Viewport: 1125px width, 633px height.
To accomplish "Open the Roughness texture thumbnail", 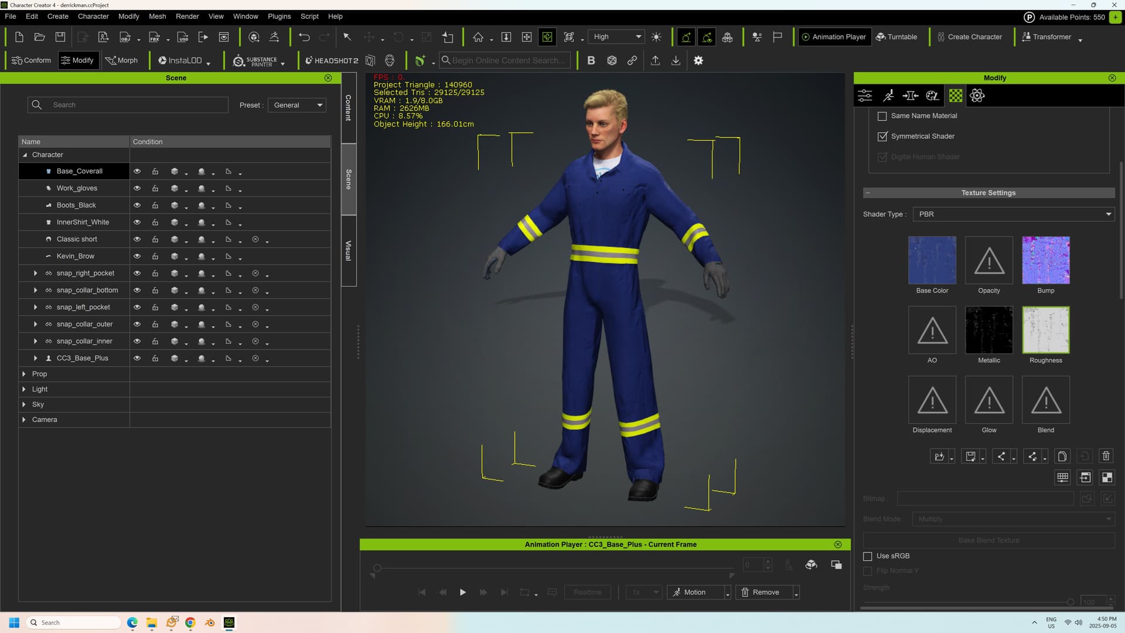I will 1045,330.
